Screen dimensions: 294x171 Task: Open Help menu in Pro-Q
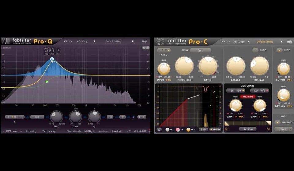tap(144, 41)
